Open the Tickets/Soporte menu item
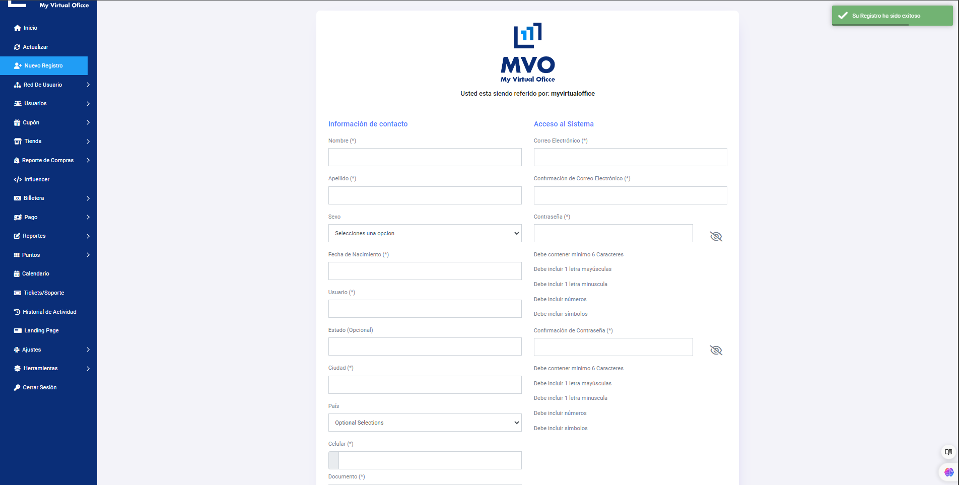 pyautogui.click(x=44, y=293)
